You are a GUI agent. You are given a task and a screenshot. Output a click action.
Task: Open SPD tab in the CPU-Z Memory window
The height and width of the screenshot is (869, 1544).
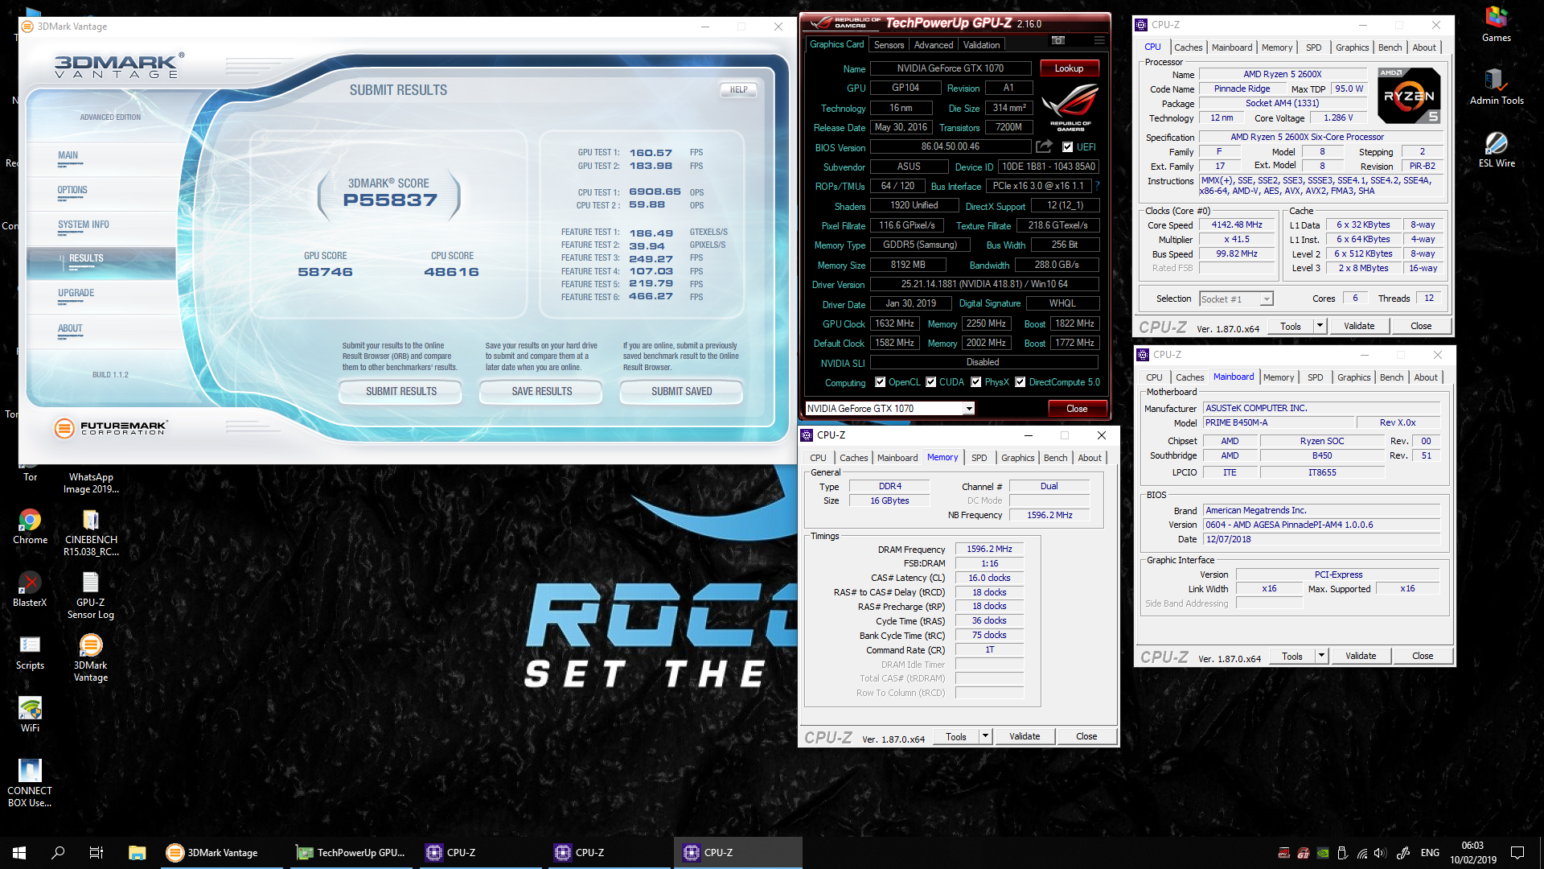pyautogui.click(x=979, y=458)
